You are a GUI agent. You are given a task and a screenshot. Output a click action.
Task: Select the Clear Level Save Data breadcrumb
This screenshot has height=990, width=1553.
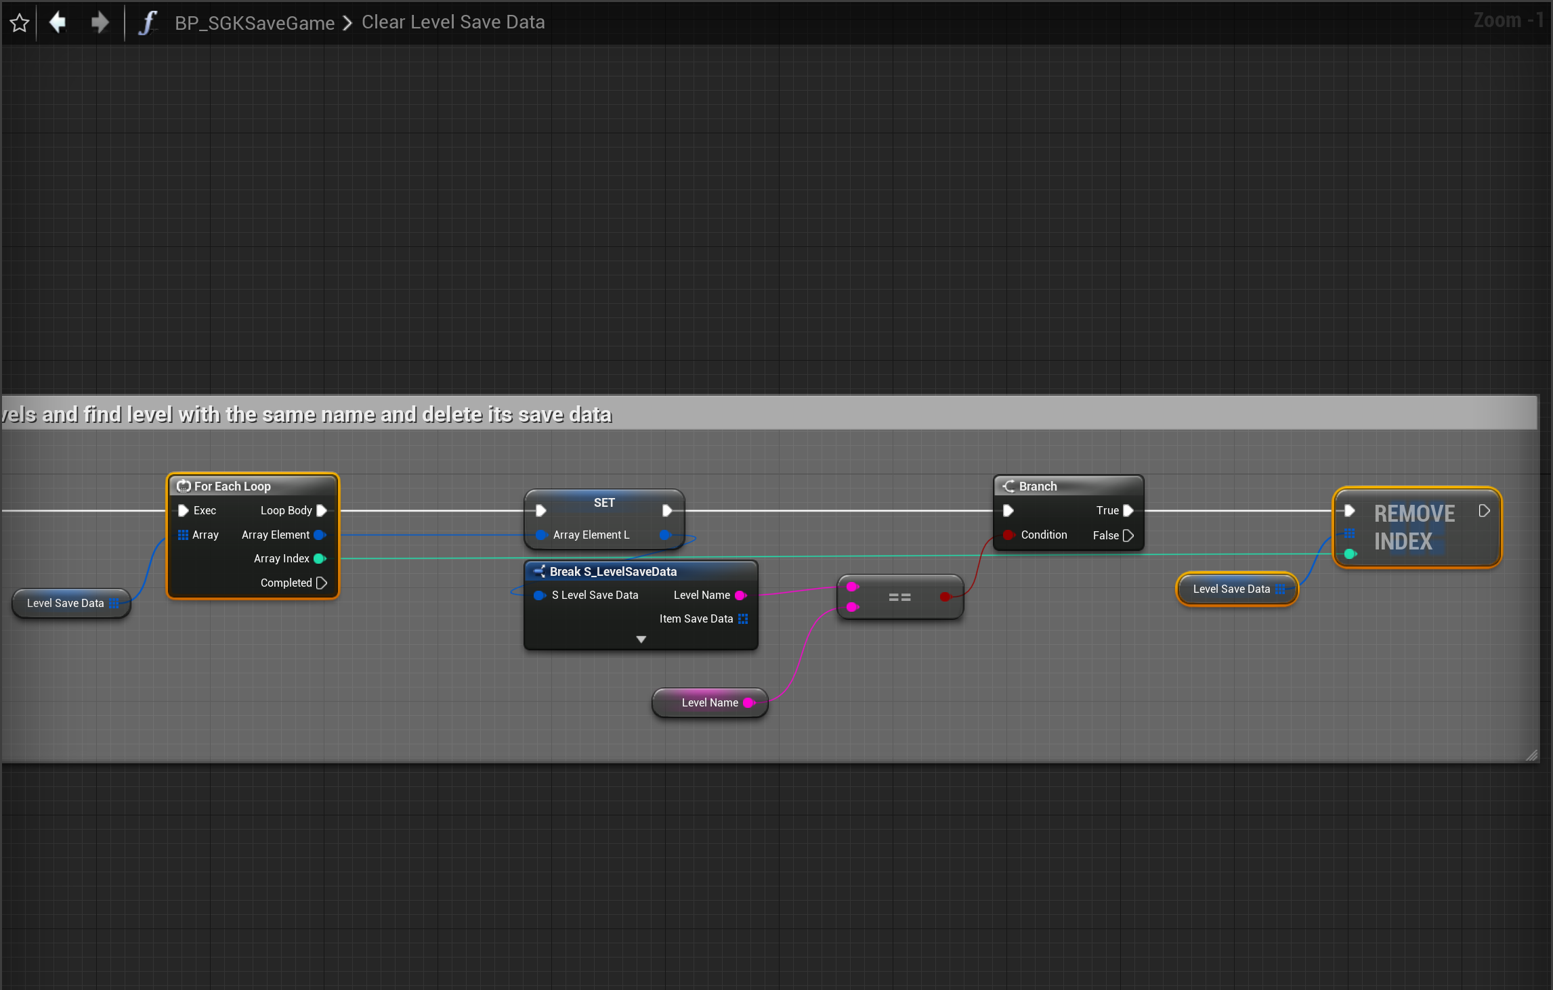pyautogui.click(x=452, y=22)
